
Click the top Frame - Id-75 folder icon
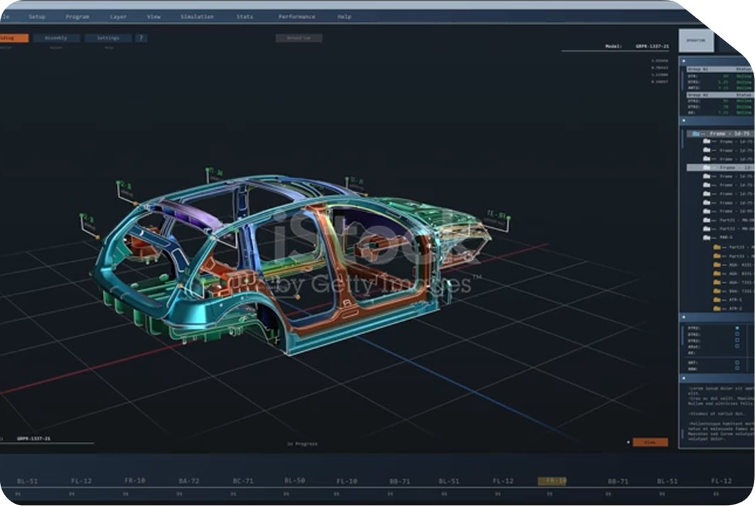695,133
